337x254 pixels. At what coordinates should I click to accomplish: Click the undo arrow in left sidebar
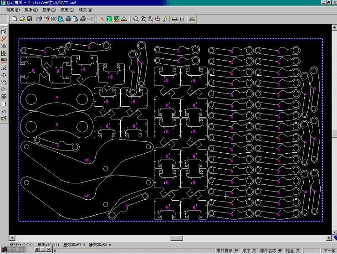coord(4,111)
